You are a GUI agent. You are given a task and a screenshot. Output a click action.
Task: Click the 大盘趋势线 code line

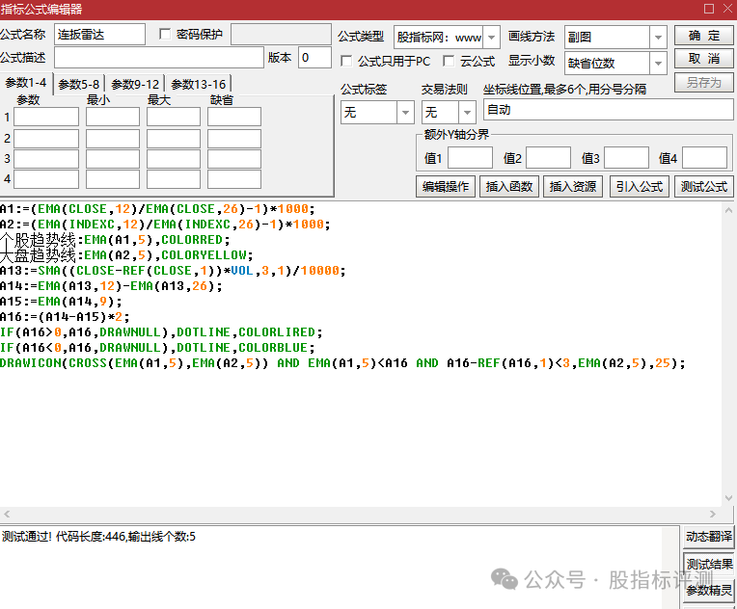click(126, 255)
